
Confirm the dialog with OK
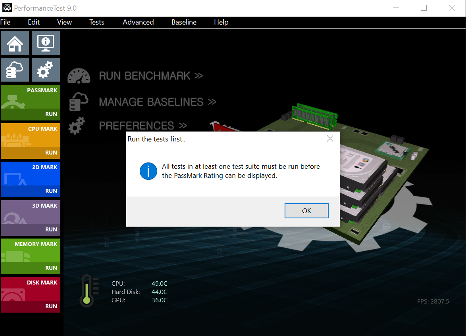(306, 211)
